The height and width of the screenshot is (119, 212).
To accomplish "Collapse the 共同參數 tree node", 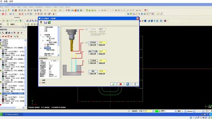I will coord(41,48).
